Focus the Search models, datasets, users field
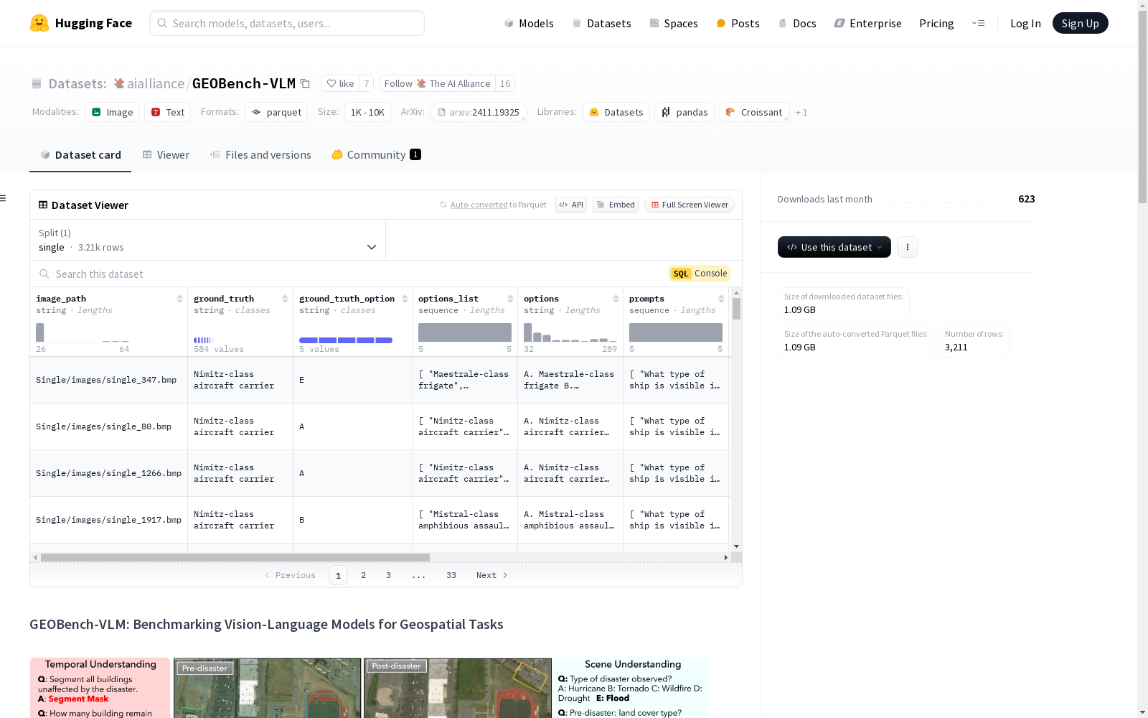 (287, 23)
